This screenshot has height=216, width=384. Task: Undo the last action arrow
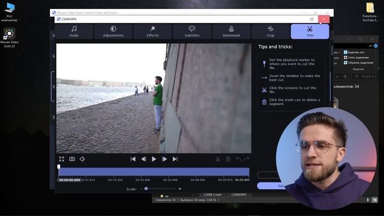coord(238,159)
